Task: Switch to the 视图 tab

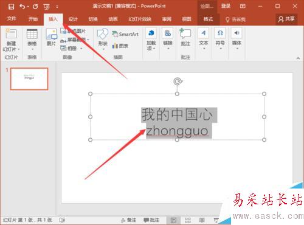Action: tap(187, 19)
